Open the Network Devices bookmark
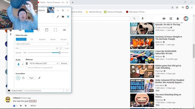The image size is (195, 109). (x=94, y=12)
